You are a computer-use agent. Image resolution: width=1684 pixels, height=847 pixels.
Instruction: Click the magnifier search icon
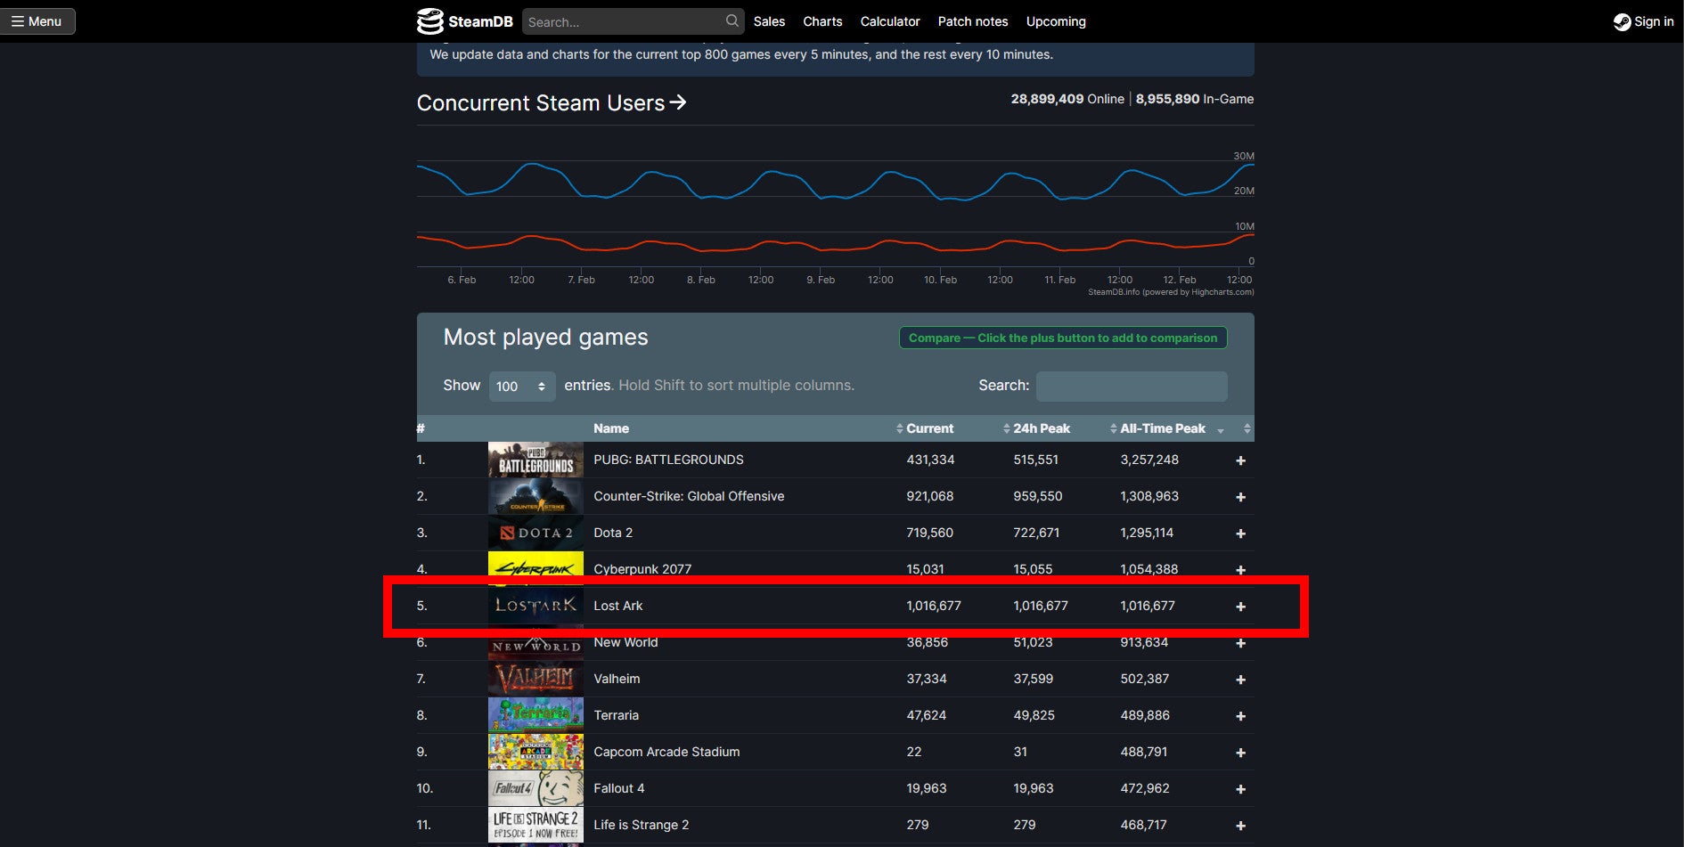click(x=732, y=20)
